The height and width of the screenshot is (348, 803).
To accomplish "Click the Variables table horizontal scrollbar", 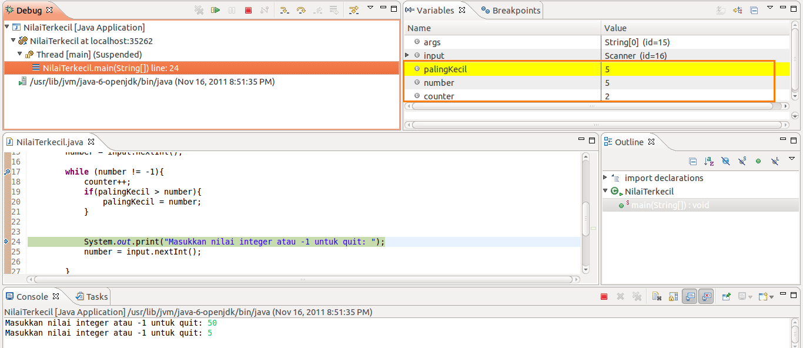I will 596,106.
